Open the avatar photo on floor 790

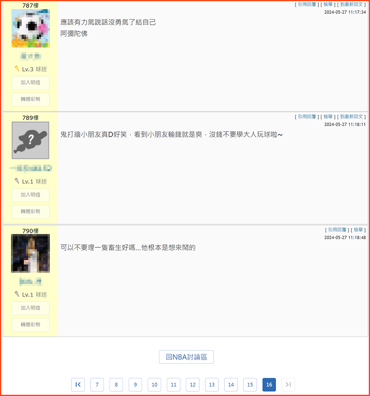tap(30, 253)
